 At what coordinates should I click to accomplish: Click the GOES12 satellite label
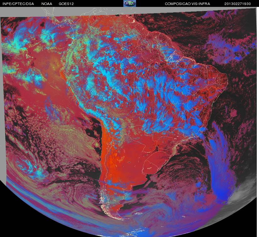[66, 4]
